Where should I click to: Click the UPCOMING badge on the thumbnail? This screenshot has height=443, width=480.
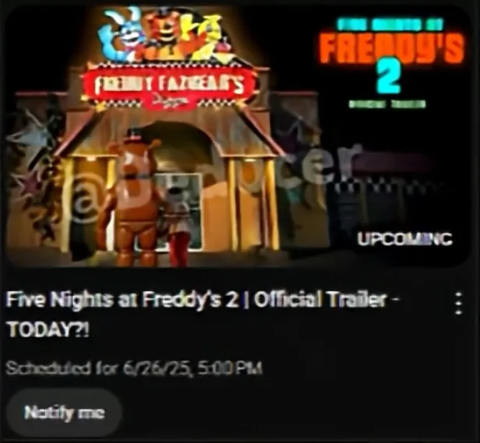(404, 239)
